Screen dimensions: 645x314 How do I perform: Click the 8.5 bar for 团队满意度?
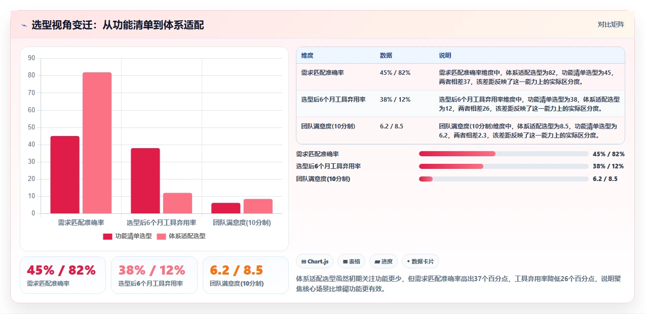(x=258, y=206)
